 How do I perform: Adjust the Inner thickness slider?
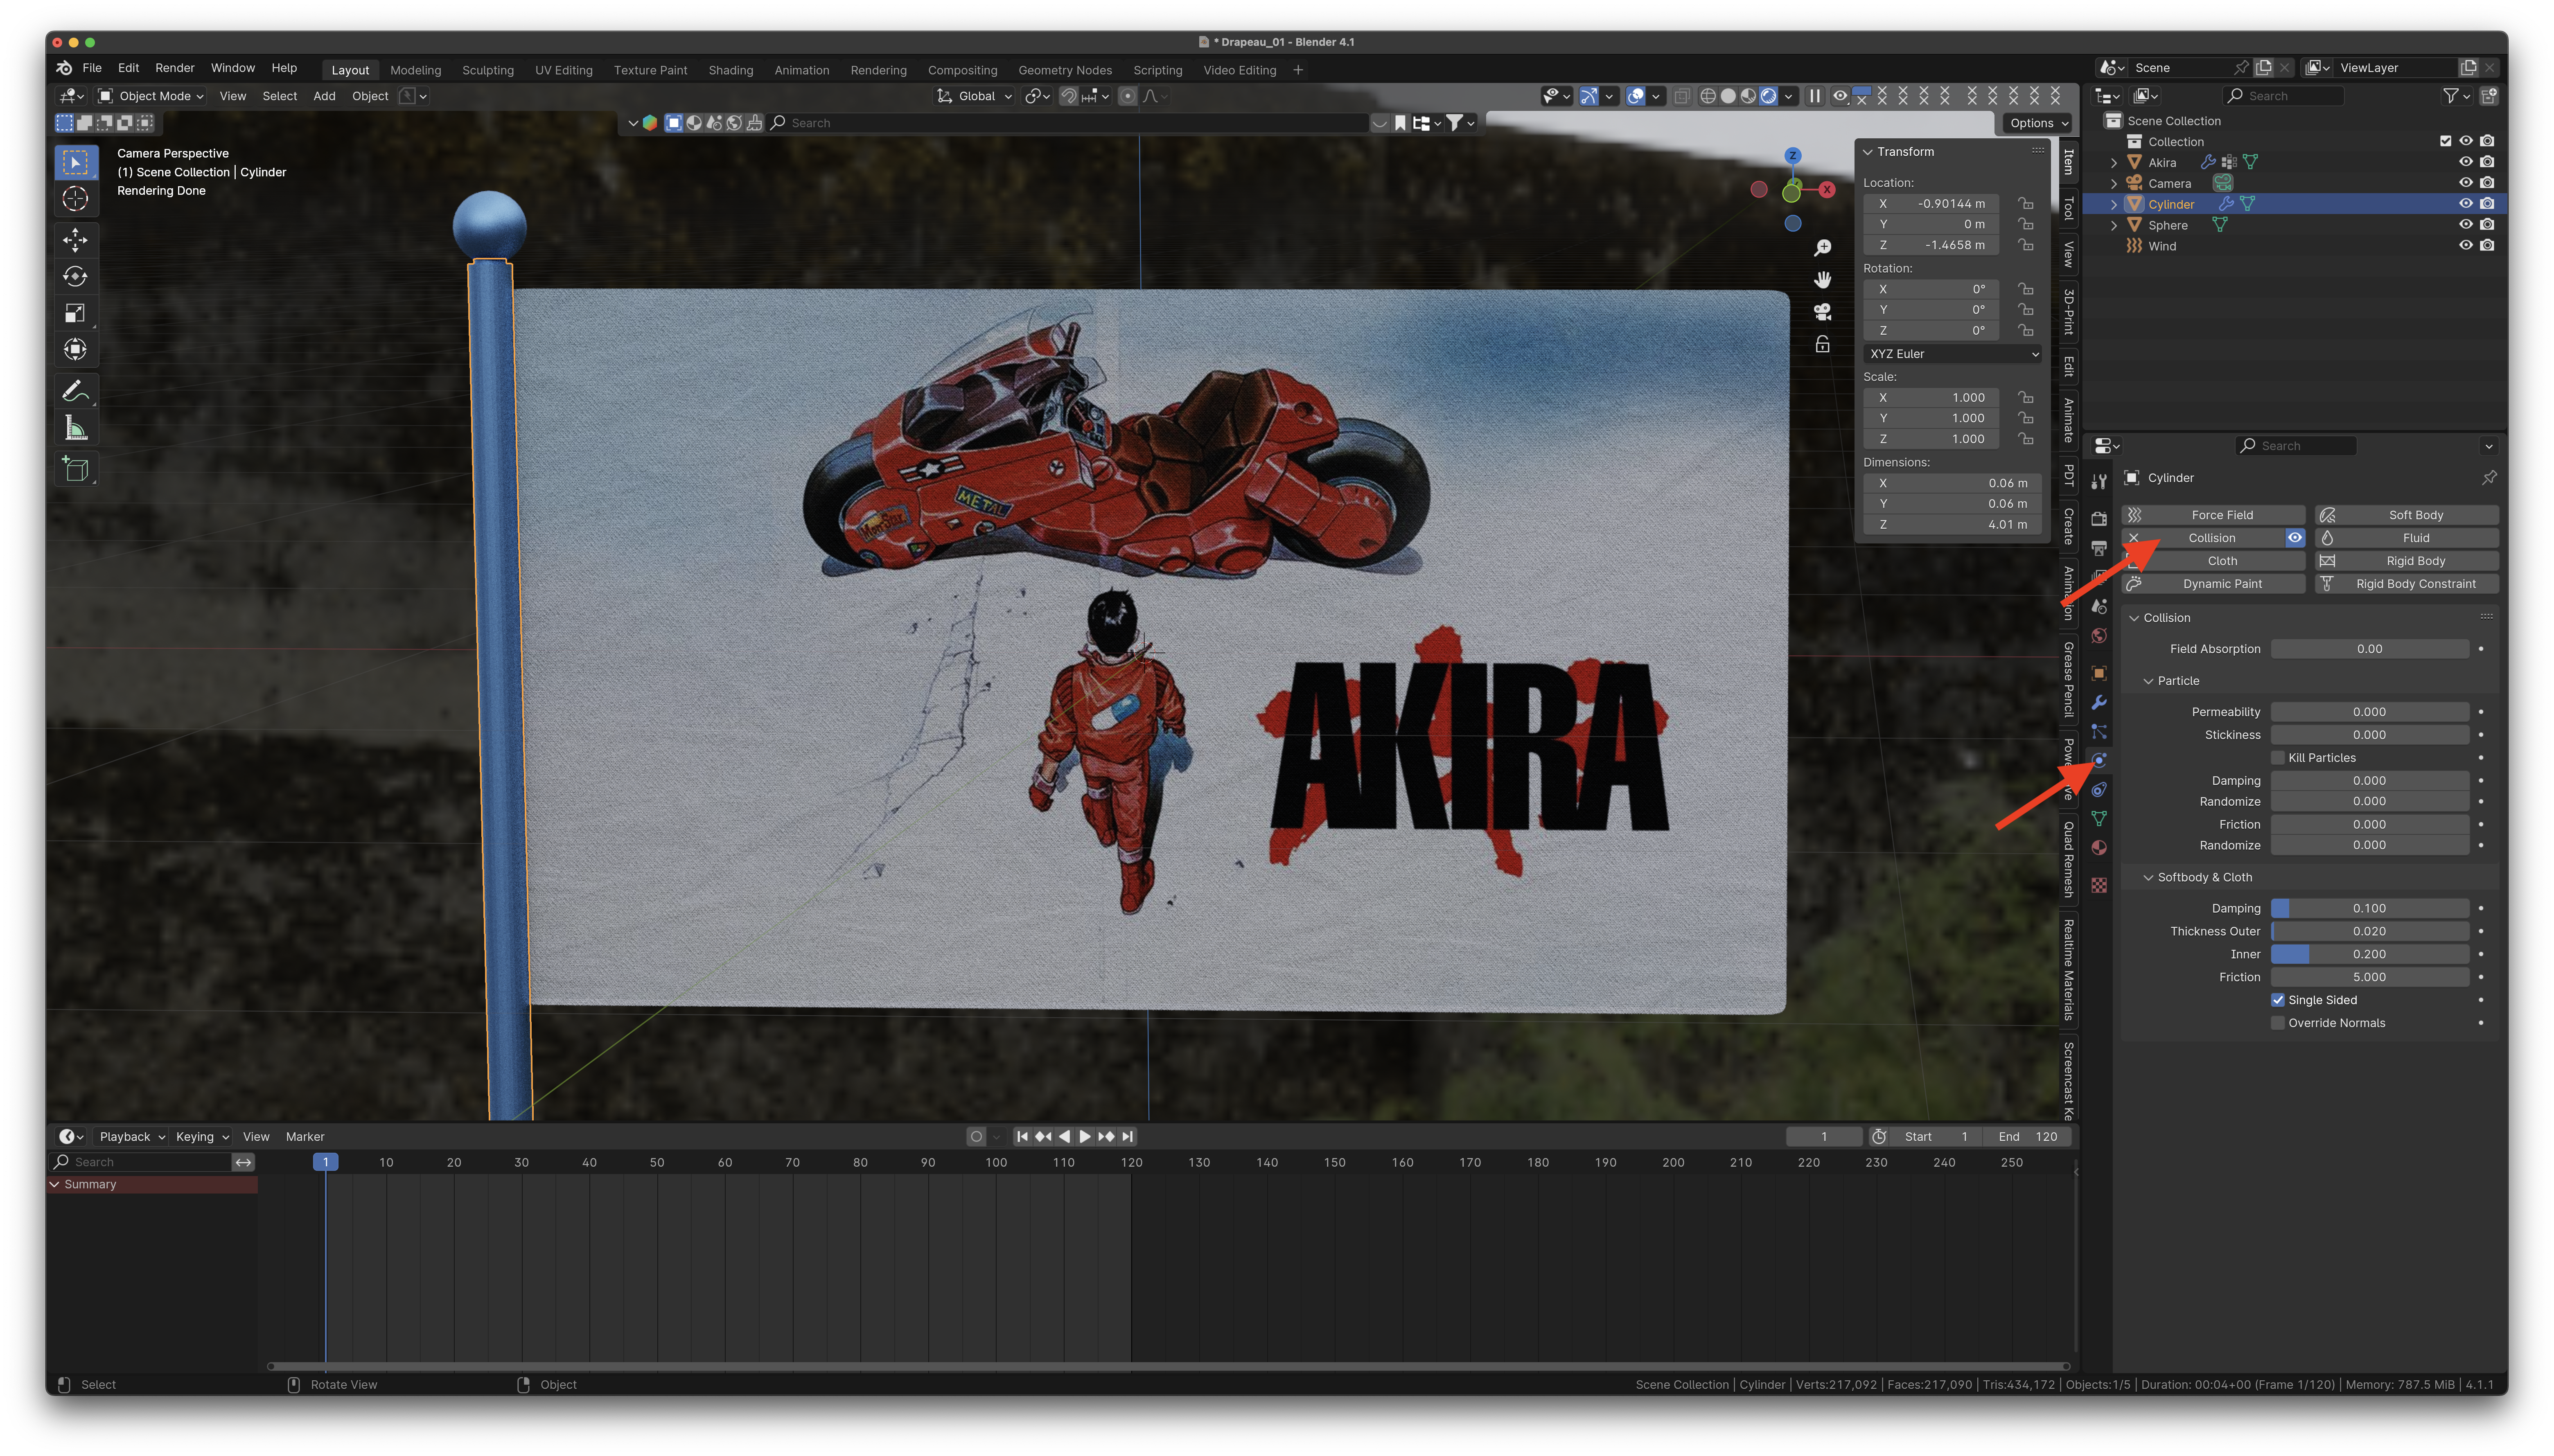(x=2370, y=954)
